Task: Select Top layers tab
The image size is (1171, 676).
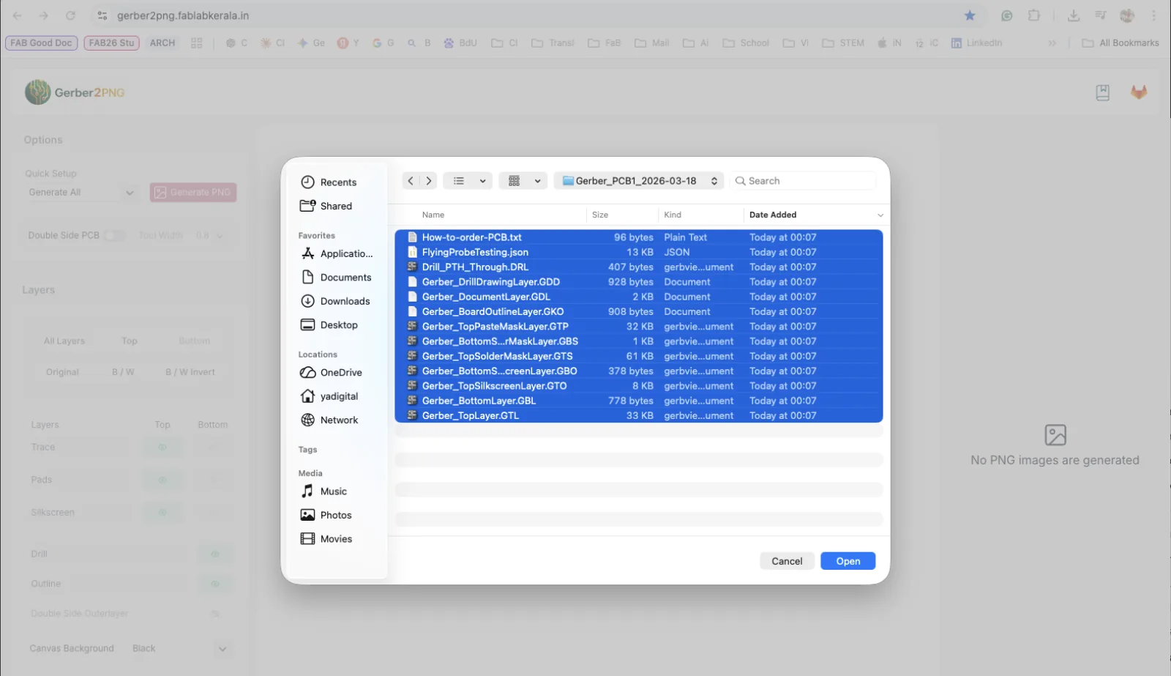Action: coord(130,341)
